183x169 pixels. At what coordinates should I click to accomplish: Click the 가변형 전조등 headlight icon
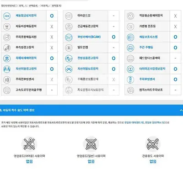click(x=130, y=26)
